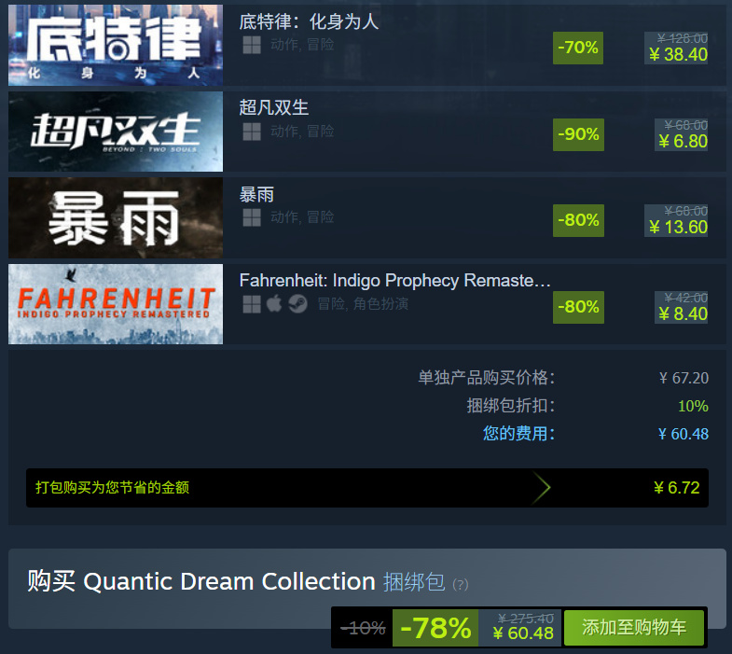The image size is (732, 654).
Task: Click the 添加至购物车 button
Action: (x=633, y=627)
